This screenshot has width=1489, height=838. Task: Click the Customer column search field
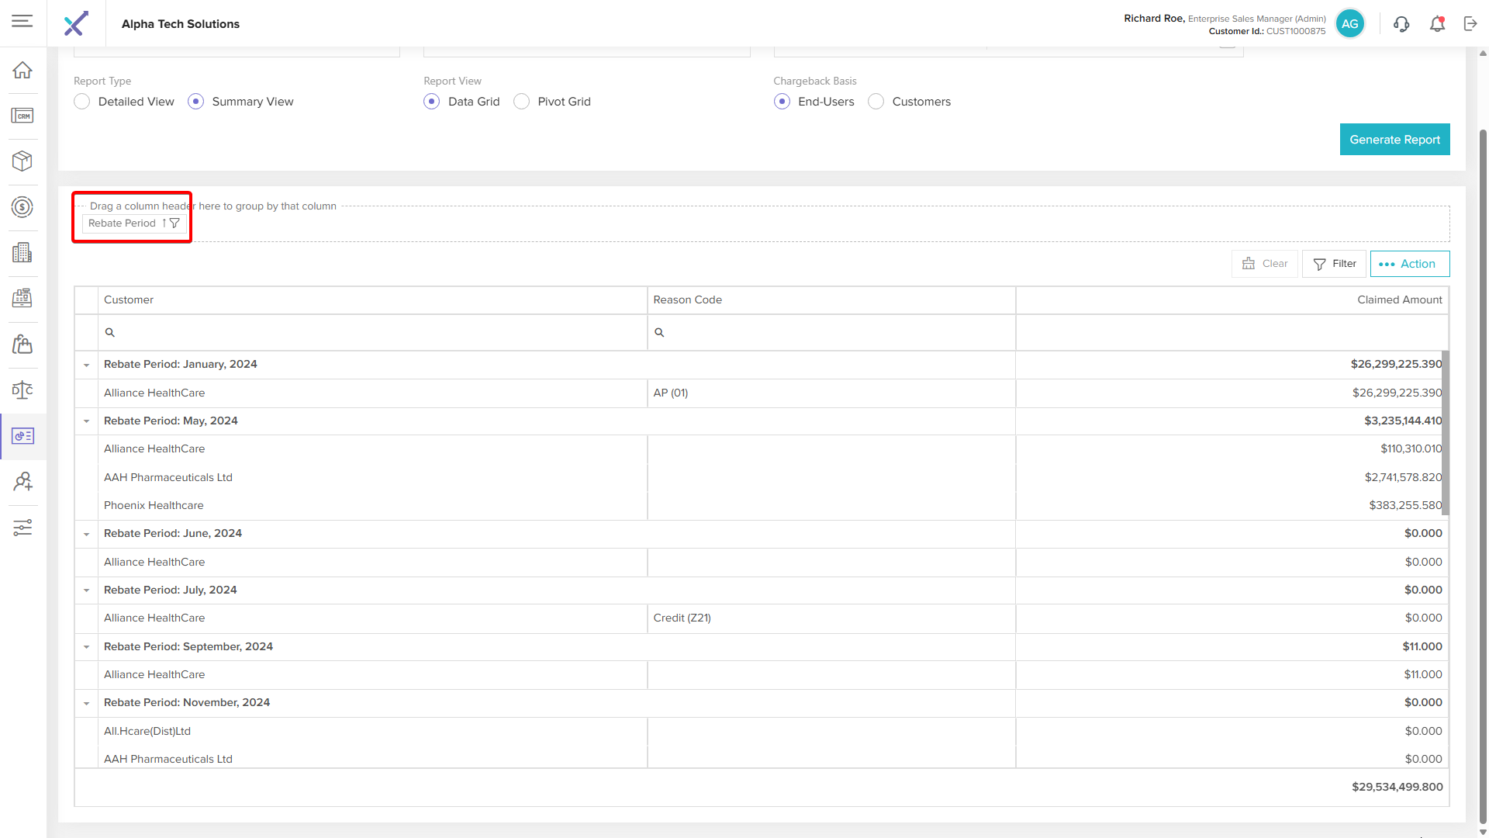pos(372,332)
